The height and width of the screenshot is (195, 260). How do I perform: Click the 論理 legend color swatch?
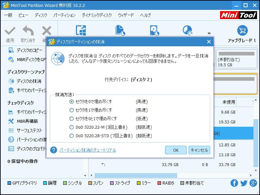pos(45,183)
